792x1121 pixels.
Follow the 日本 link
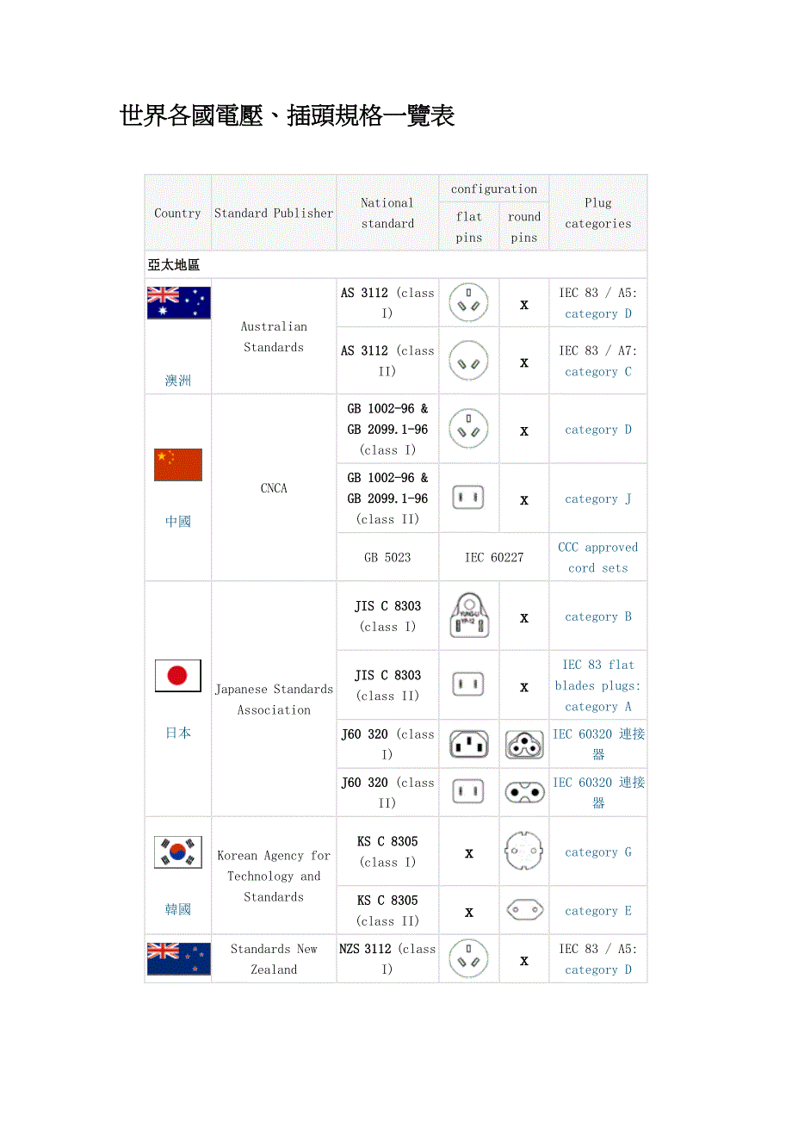pyautogui.click(x=178, y=733)
